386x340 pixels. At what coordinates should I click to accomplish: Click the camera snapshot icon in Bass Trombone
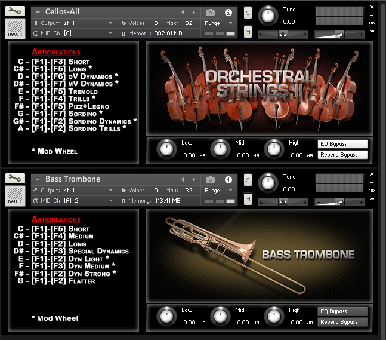(210, 180)
